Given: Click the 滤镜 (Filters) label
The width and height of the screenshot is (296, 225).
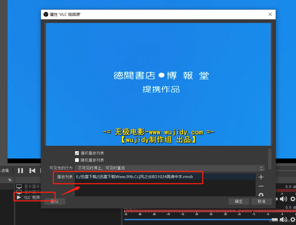Looking at the screenshot, I should (5, 171).
